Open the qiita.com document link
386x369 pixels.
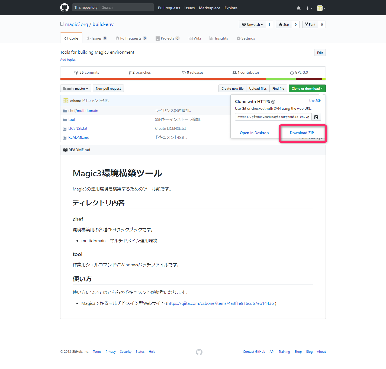click(221, 303)
